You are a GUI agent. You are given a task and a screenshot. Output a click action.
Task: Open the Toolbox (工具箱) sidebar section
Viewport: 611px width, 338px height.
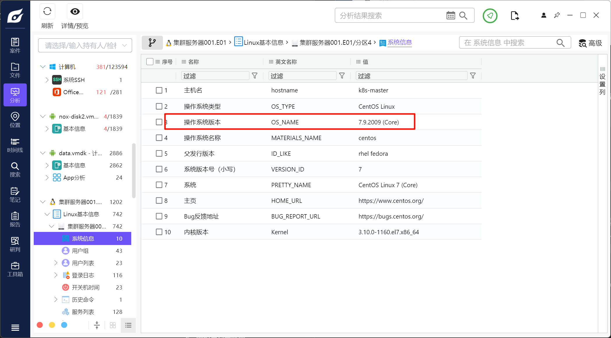[x=15, y=269]
